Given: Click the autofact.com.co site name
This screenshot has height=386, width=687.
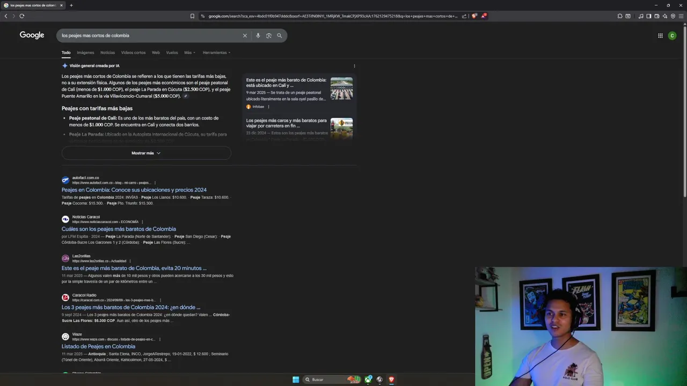Looking at the screenshot, I should tap(85, 178).
